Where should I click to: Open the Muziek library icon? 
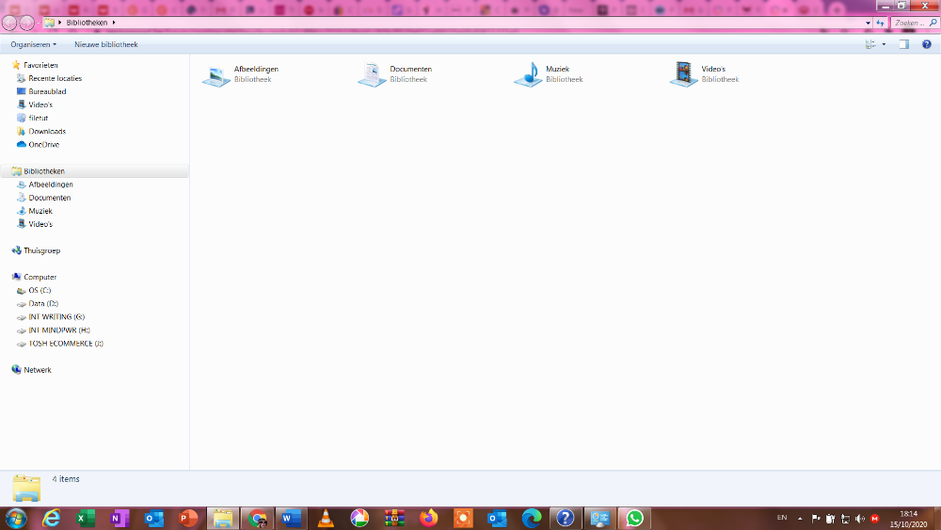tap(528, 74)
